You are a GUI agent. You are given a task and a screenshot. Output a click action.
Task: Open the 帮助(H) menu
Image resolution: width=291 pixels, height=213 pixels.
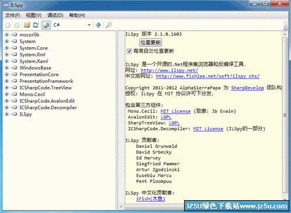(77, 15)
